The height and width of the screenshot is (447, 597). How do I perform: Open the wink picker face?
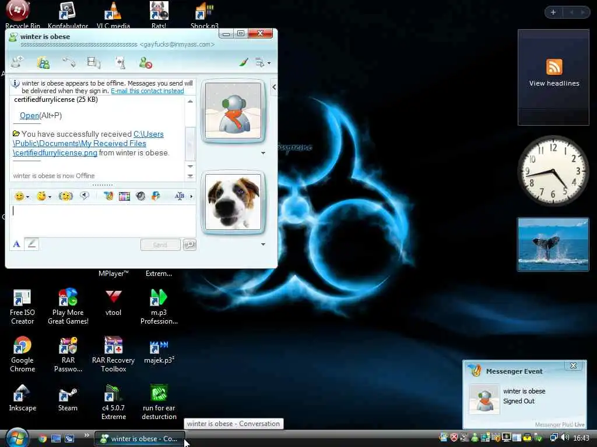(x=41, y=196)
